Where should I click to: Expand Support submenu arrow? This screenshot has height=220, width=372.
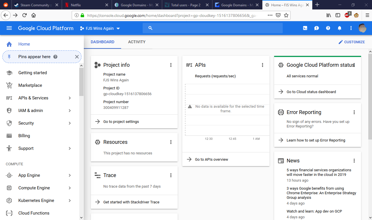point(70,148)
